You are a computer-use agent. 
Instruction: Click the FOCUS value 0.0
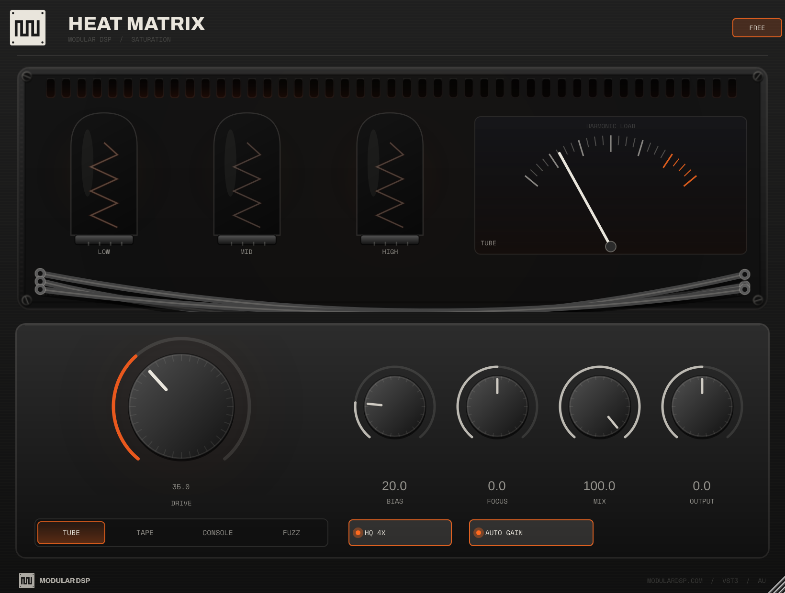[x=497, y=486]
